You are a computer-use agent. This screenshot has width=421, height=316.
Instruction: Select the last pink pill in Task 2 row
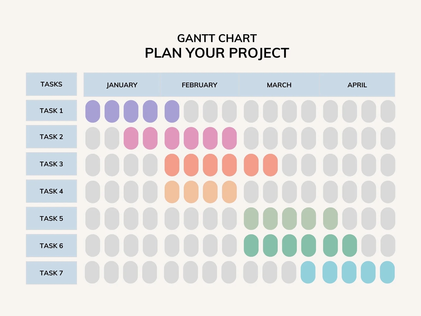pyautogui.click(x=229, y=138)
